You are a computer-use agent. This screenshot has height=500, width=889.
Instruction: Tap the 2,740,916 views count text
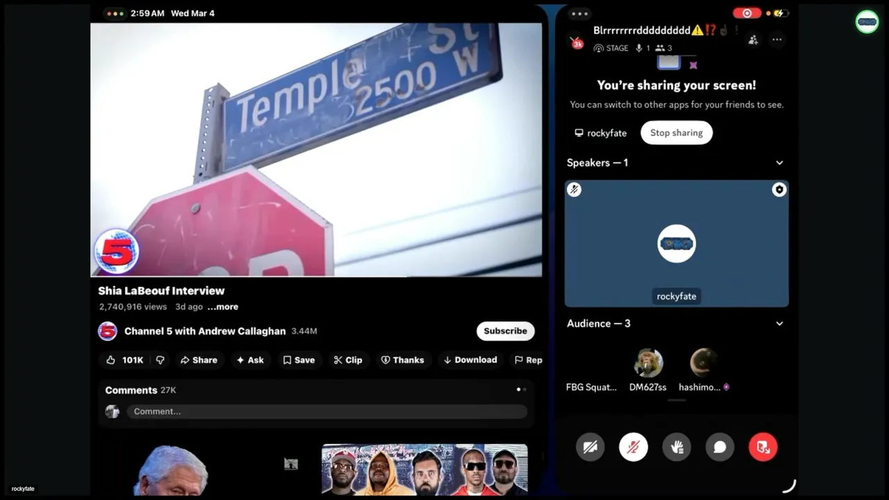(x=133, y=306)
